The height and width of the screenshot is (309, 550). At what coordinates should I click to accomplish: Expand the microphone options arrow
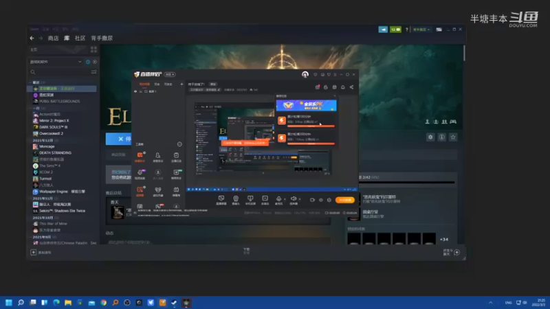[x=285, y=199]
